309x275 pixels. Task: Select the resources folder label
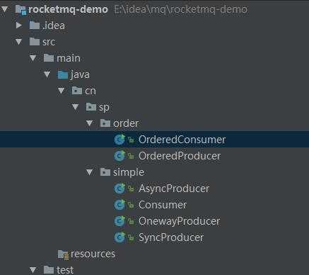coord(93,254)
